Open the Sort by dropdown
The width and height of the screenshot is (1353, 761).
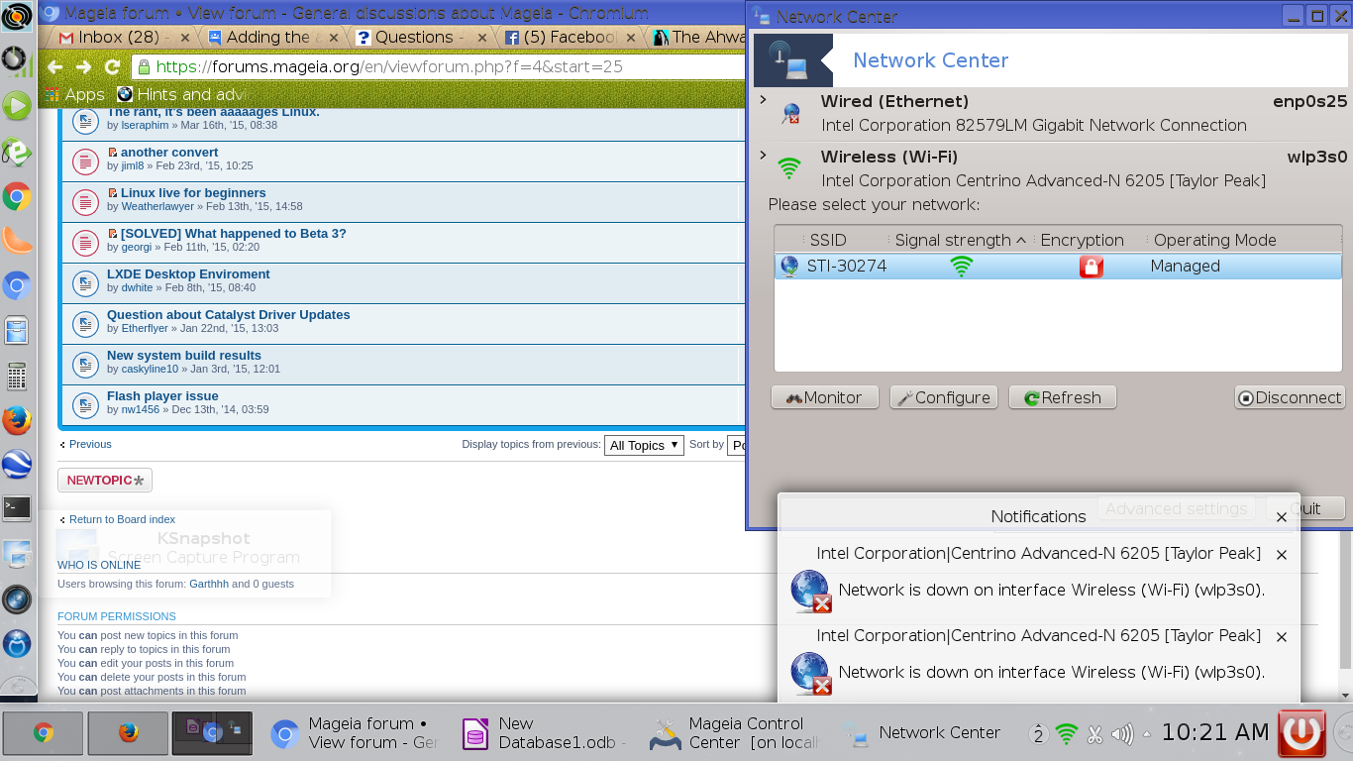click(x=736, y=445)
